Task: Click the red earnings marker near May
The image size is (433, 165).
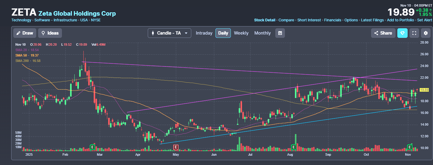Action: [x=175, y=147]
